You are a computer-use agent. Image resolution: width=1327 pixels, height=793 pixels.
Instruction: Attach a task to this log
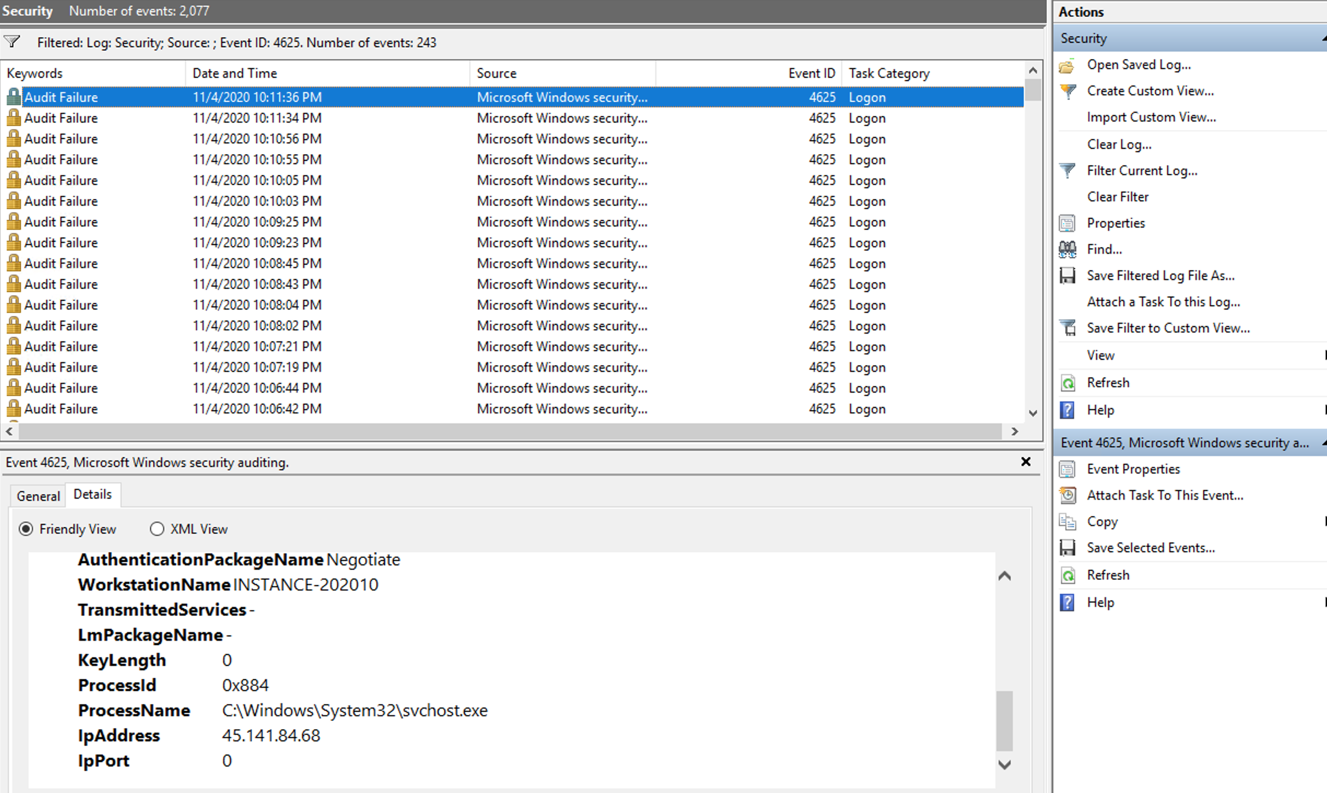(1163, 301)
